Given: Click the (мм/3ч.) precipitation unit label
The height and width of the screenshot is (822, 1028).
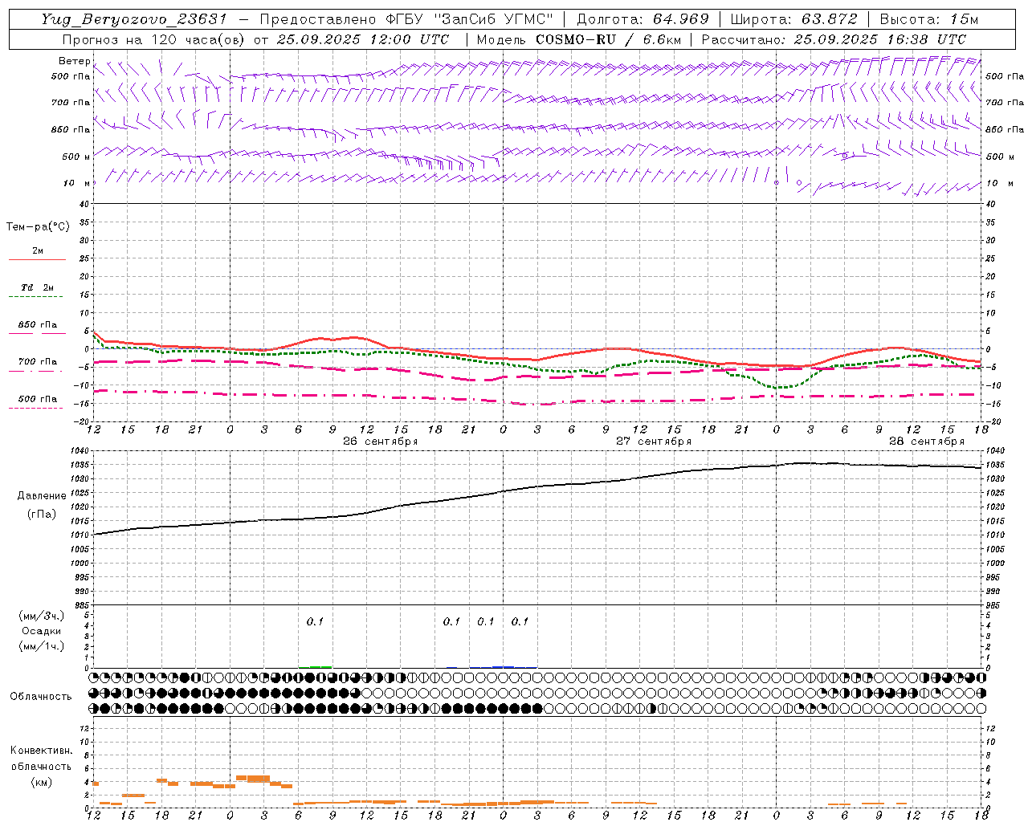Looking at the screenshot, I should coord(41,616).
